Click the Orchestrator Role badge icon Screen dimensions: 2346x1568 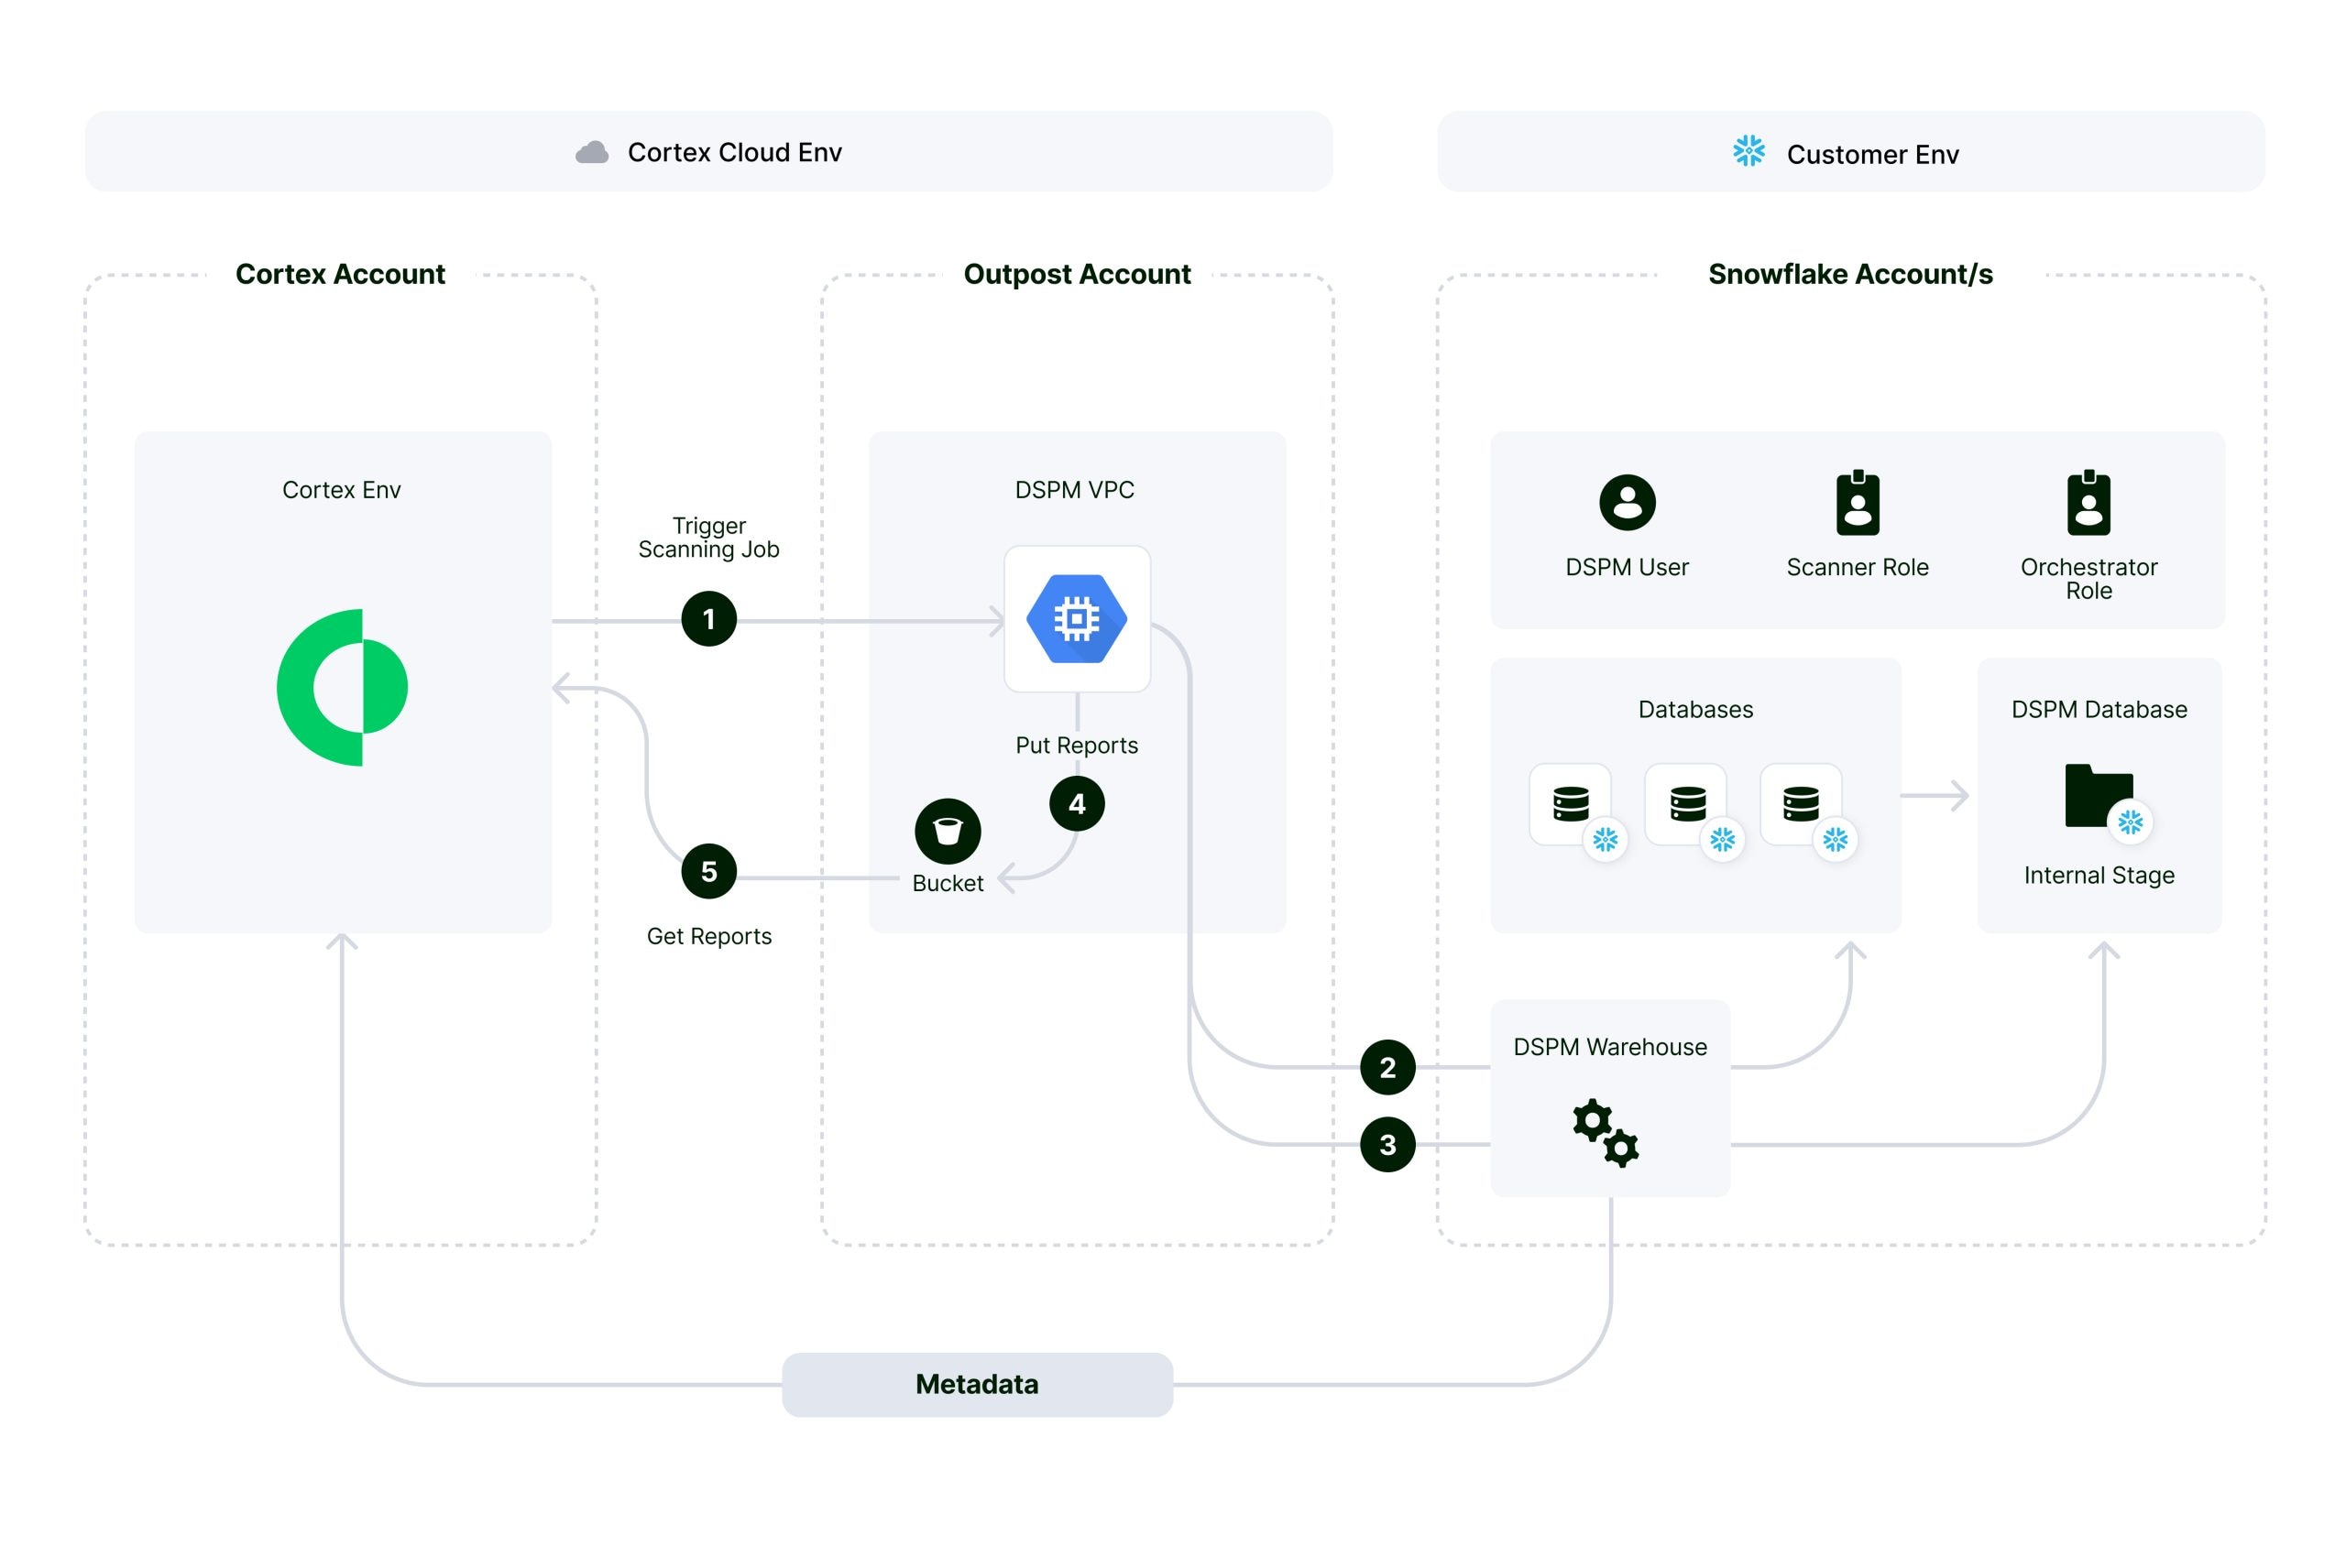[2088, 503]
